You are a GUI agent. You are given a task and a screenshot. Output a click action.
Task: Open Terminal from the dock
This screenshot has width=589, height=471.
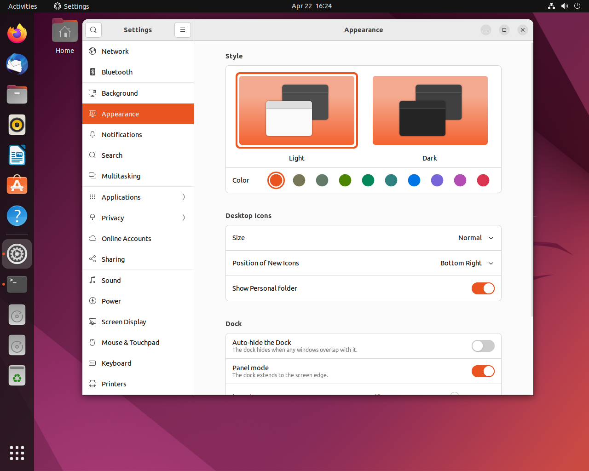coord(17,284)
